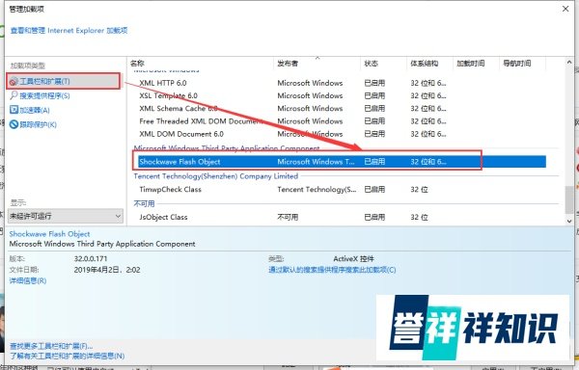Click the version value 32.0.0.171

click(x=91, y=258)
